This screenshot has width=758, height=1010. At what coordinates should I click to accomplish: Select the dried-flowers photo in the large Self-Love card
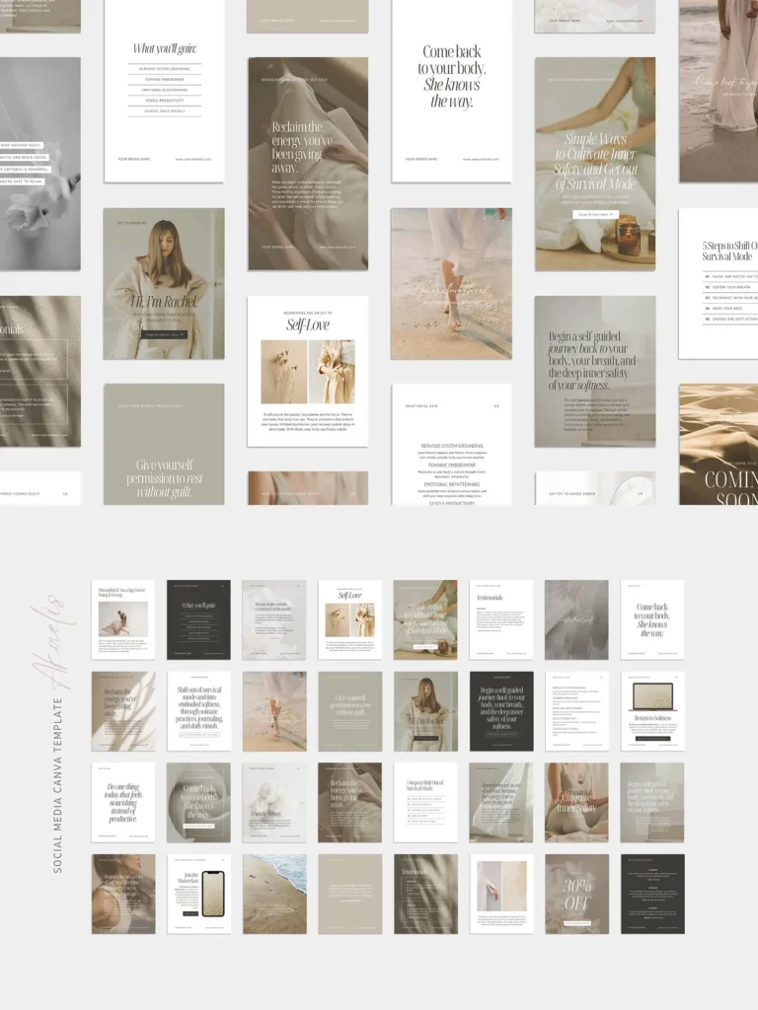(x=283, y=372)
